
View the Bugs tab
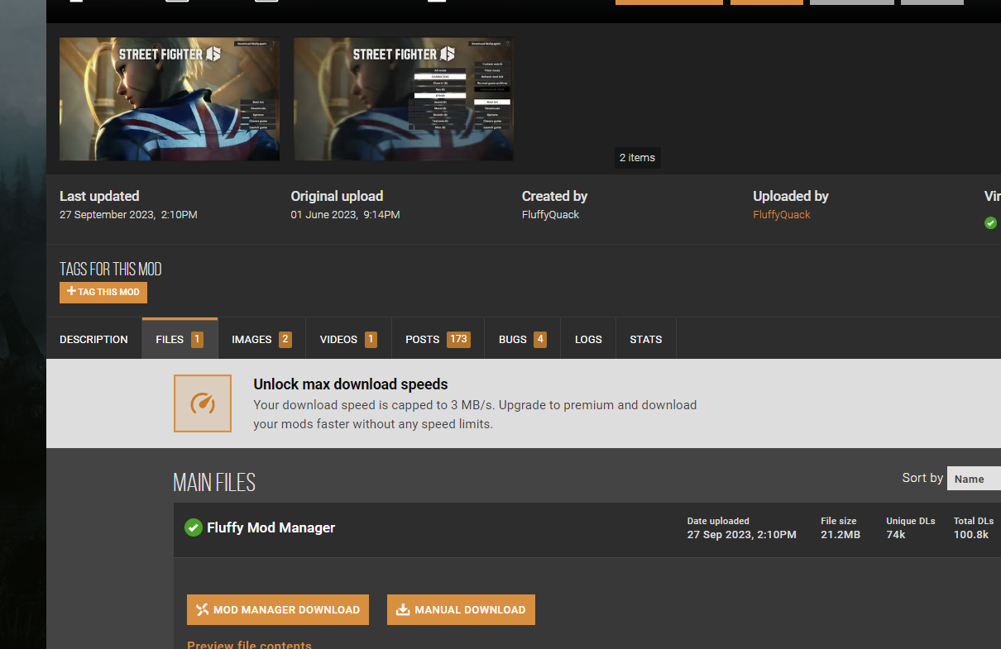(x=522, y=339)
